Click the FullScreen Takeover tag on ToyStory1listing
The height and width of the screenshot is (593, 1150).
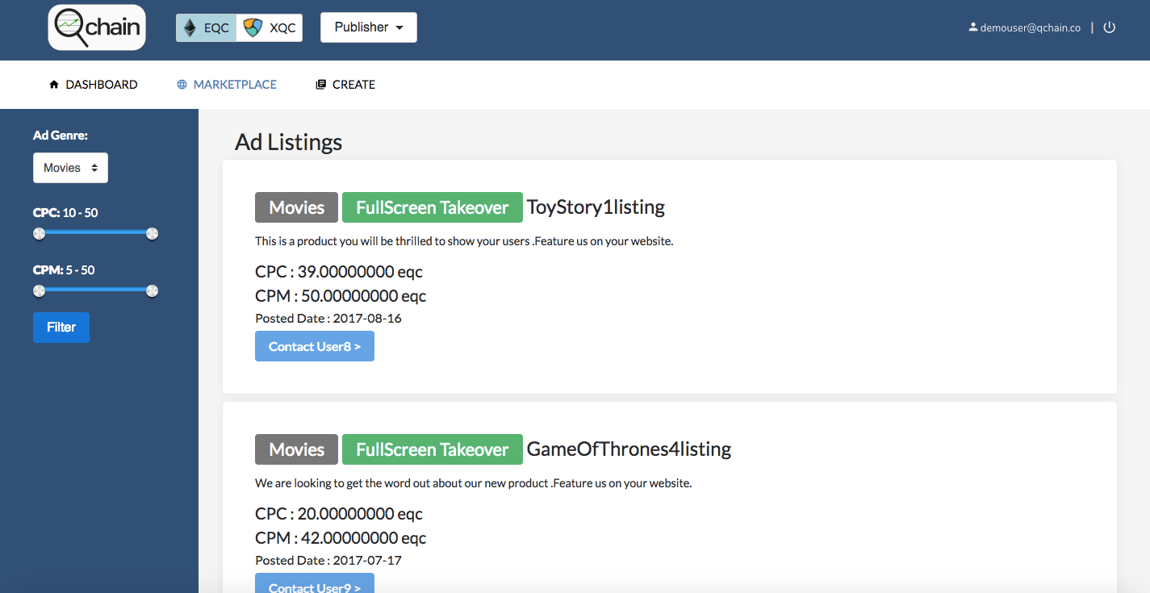click(433, 207)
